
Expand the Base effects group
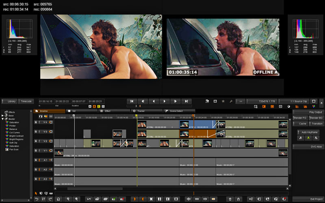[3, 115]
